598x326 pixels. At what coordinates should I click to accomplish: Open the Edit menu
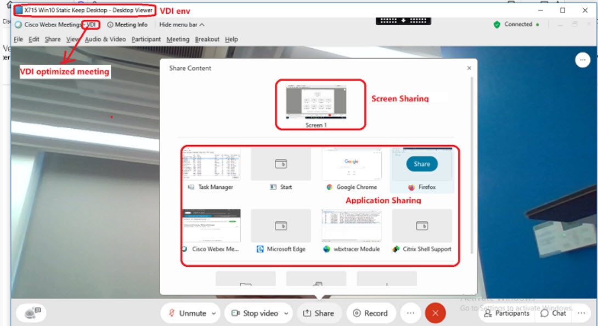tap(33, 39)
